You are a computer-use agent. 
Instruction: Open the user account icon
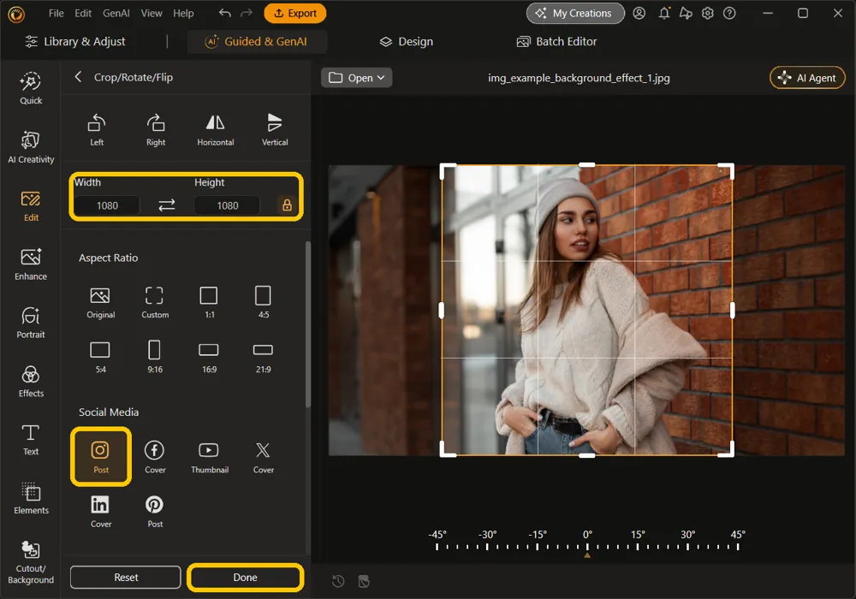pyautogui.click(x=639, y=13)
